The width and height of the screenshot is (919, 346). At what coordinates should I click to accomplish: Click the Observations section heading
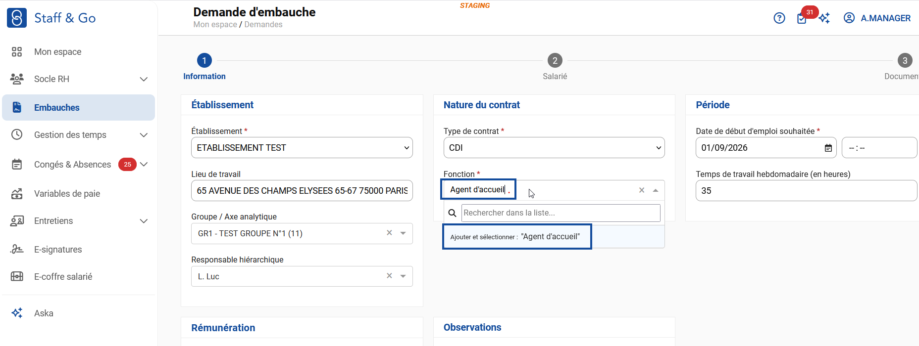coord(472,327)
